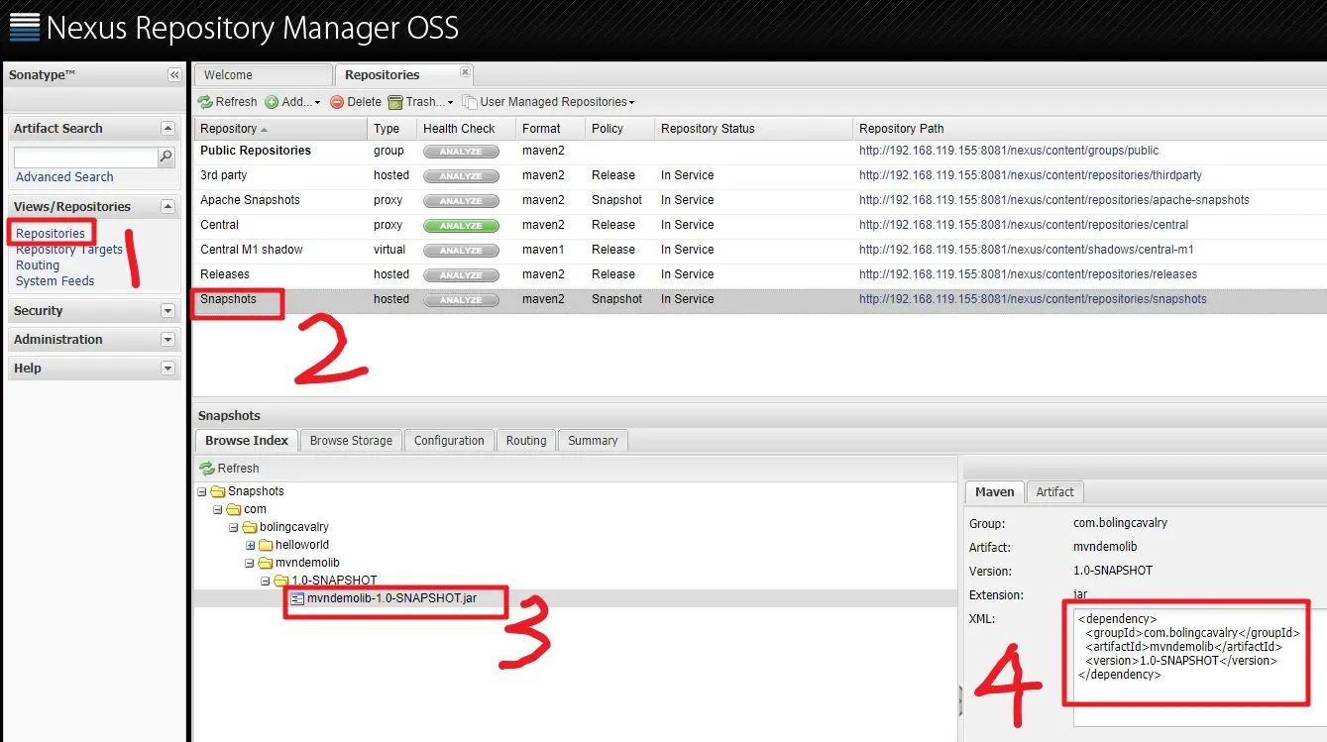Sort by the Repository column header
This screenshot has width=1327, height=742.
click(x=280, y=129)
